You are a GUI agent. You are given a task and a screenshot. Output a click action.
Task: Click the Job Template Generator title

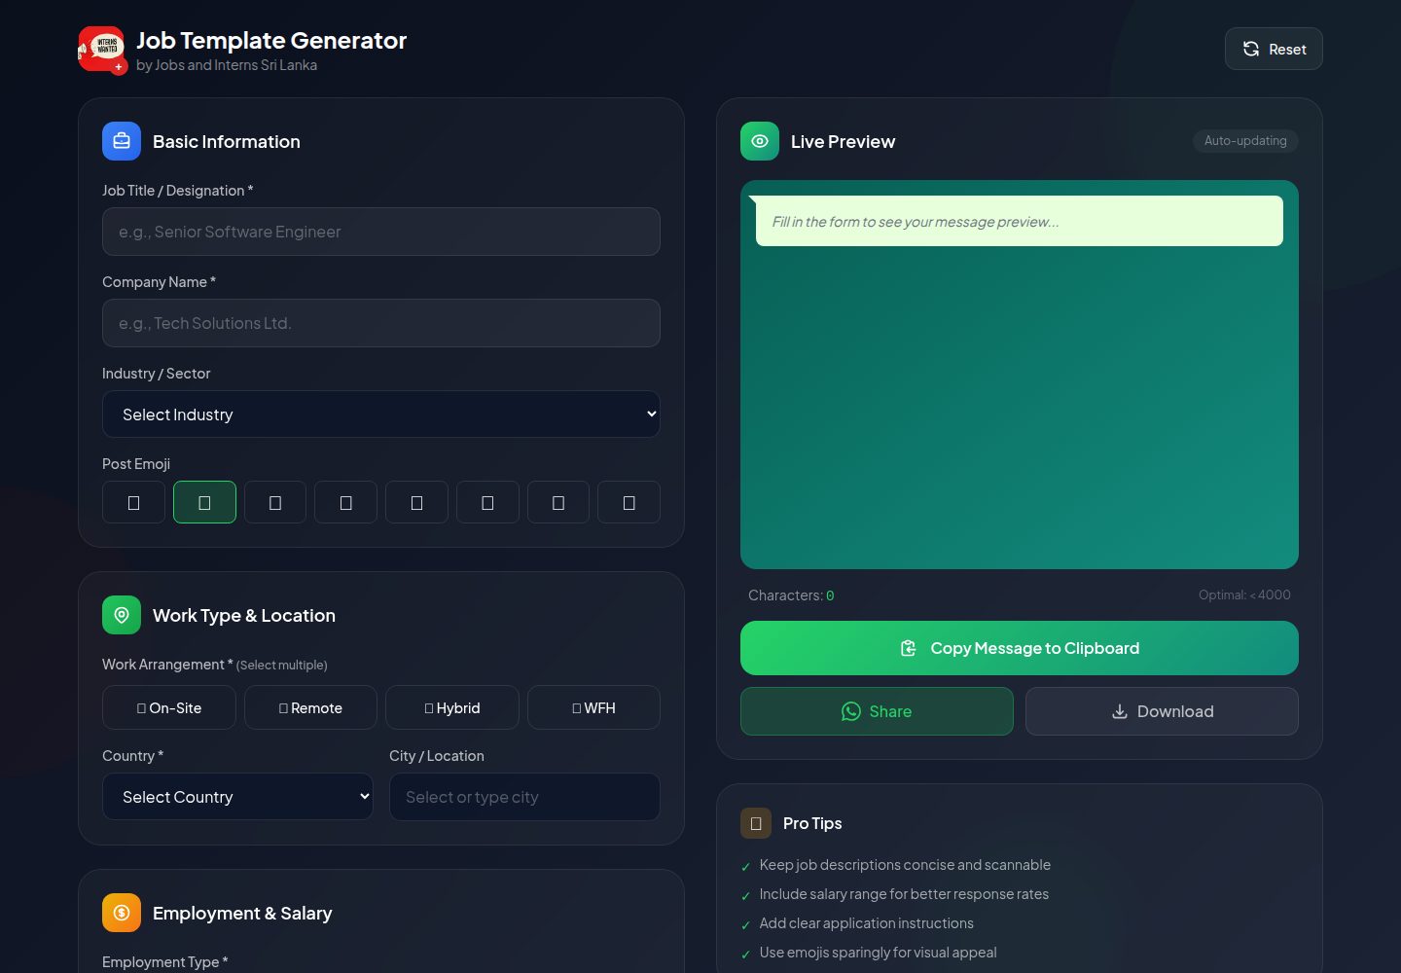[x=271, y=40]
